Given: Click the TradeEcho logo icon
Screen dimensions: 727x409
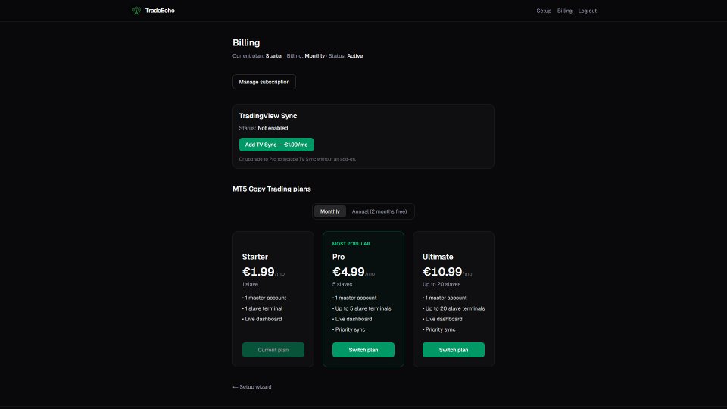Looking at the screenshot, I should (x=136, y=10).
